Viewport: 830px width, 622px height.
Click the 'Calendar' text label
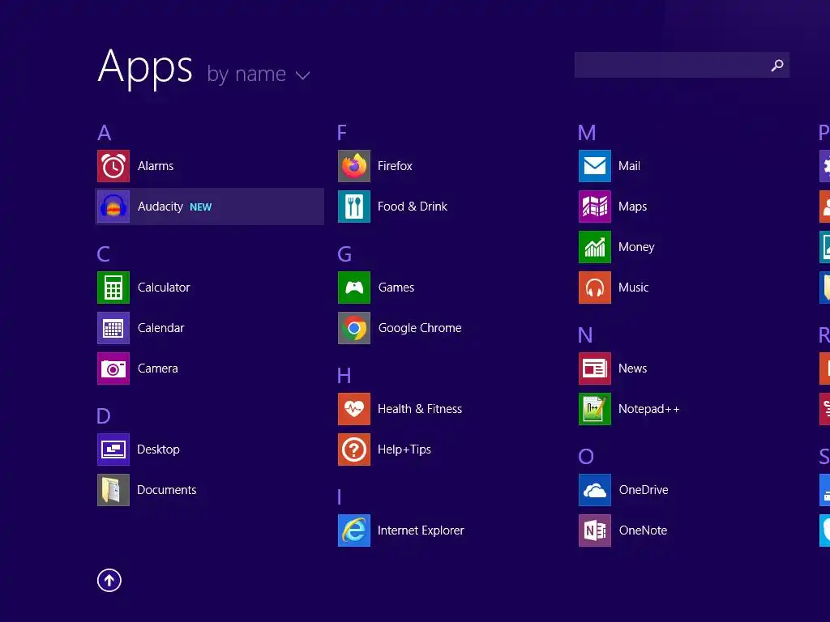coord(161,328)
